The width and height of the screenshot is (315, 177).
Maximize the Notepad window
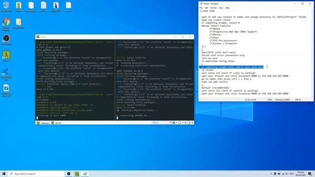tap(303, 3)
